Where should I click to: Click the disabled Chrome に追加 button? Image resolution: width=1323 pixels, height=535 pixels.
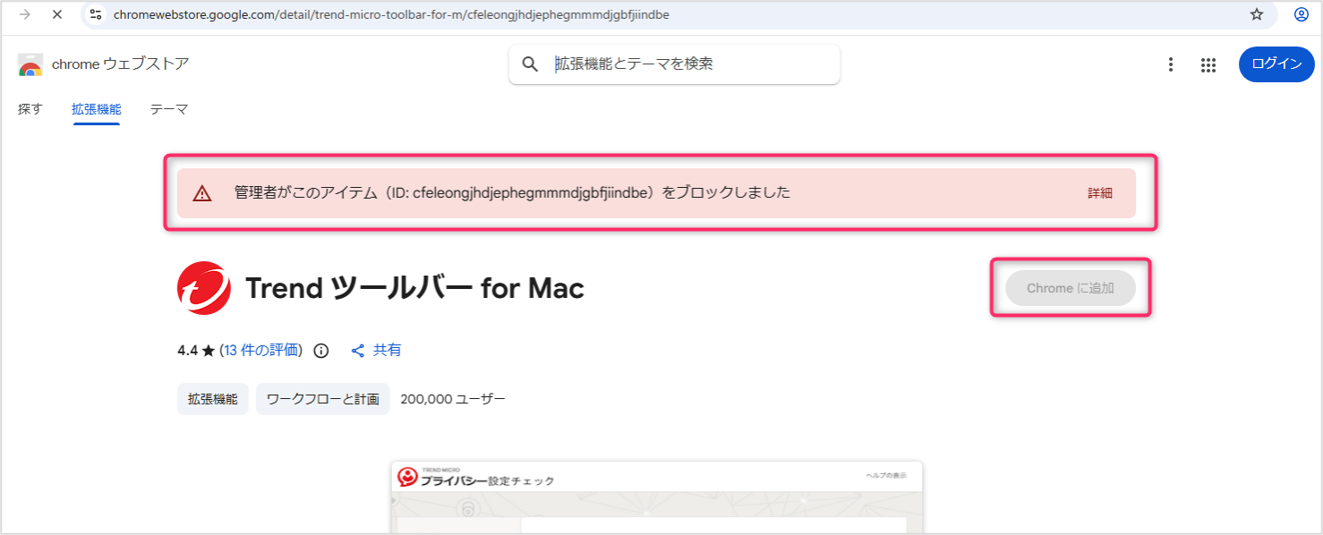(1071, 288)
